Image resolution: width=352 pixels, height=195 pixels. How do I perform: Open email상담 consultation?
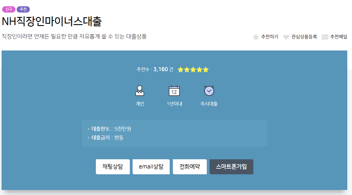pyautogui.click(x=151, y=167)
